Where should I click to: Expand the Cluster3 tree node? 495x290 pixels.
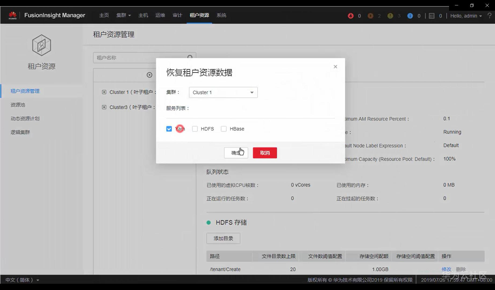[x=104, y=107]
